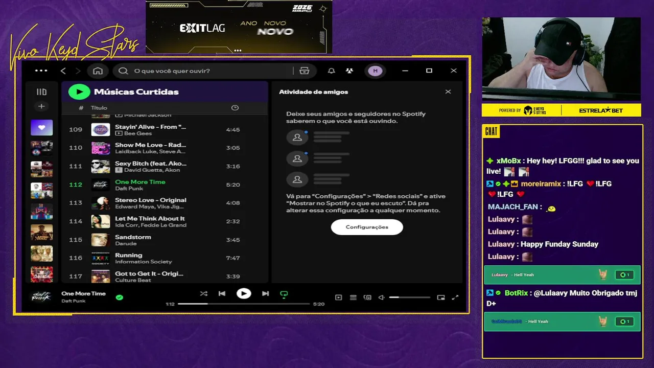
Task: Open the queue icon
Action: pos(353,297)
